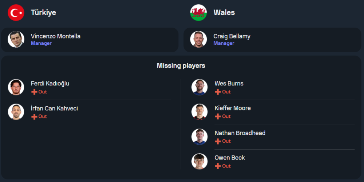
Task: Click the Missing players section heading
Action: [x=181, y=66]
